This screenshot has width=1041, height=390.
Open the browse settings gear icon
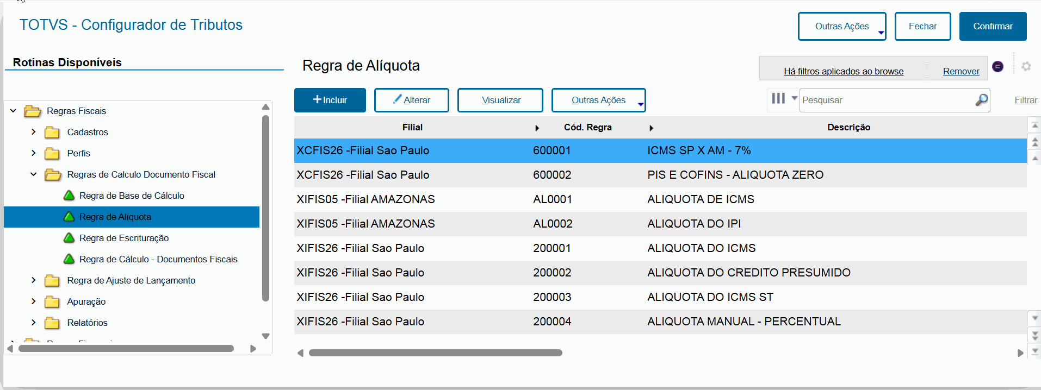pyautogui.click(x=1026, y=66)
